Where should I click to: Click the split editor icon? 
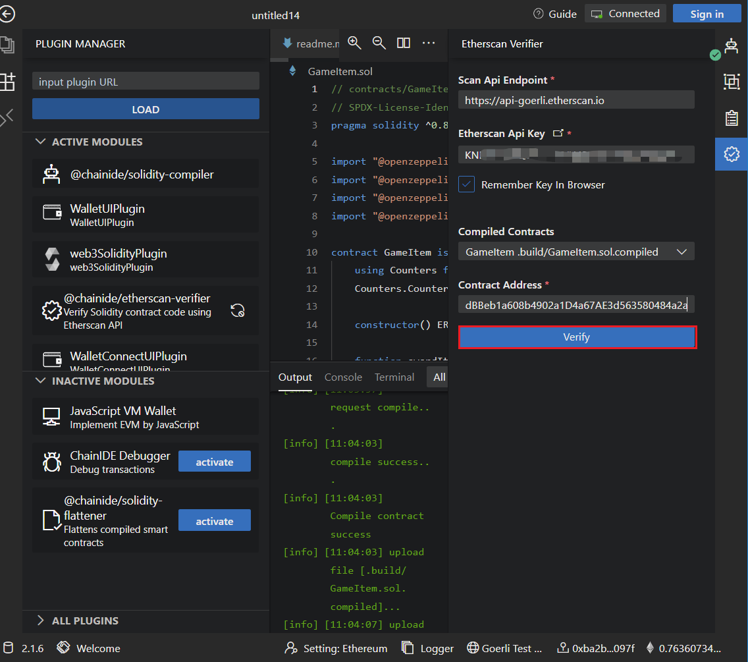(404, 43)
